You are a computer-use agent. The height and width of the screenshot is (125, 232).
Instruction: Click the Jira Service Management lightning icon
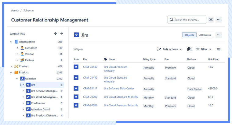(28, 91)
